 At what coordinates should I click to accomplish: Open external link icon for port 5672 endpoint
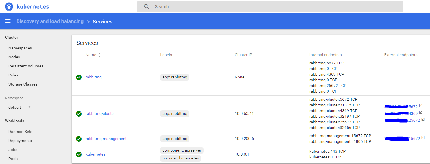421,106
